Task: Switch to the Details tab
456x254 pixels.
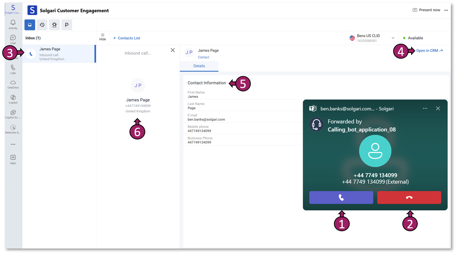Action: 199,66
